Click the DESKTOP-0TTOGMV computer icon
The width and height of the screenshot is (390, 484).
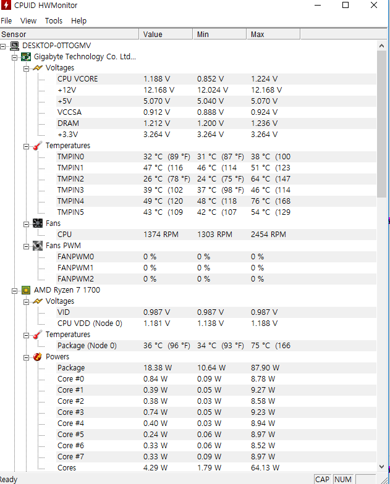[x=15, y=46]
